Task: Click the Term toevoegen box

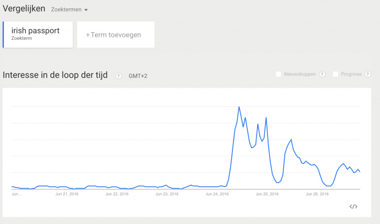Action: point(116,34)
